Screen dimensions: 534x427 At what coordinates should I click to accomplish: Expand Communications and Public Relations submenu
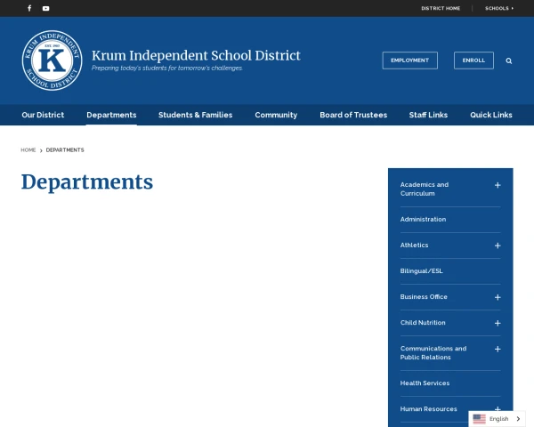coord(498,349)
